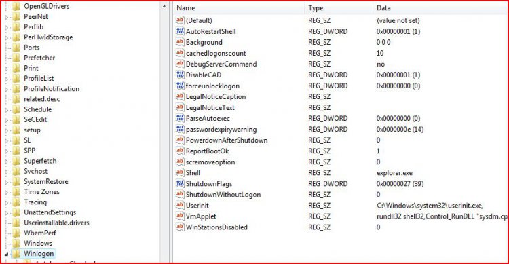Click the string icon of the (Default) value
509x264 pixels.
(180, 20)
